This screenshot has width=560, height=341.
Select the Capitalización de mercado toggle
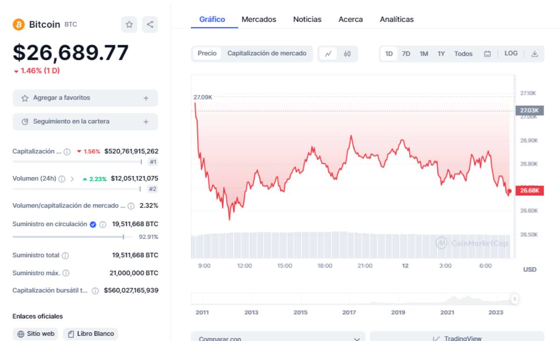(x=267, y=53)
